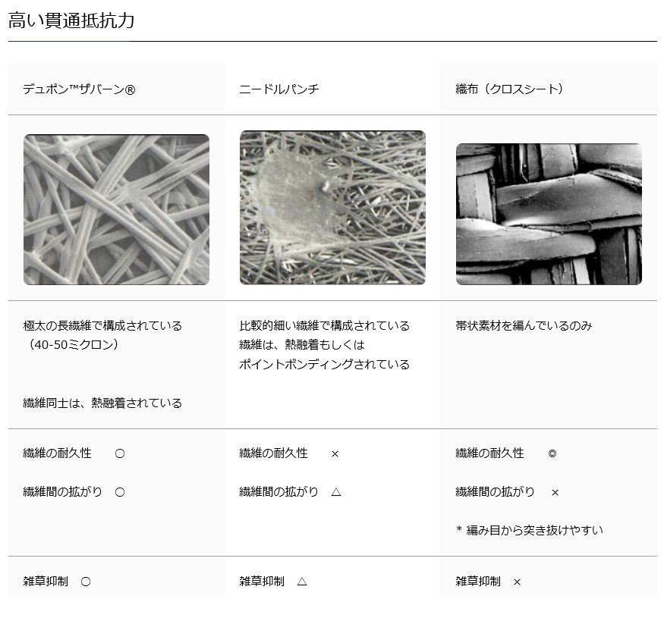Click the triangle mark beside needle punch 雑草抑制
The height and width of the screenshot is (643, 664).
tap(302, 582)
